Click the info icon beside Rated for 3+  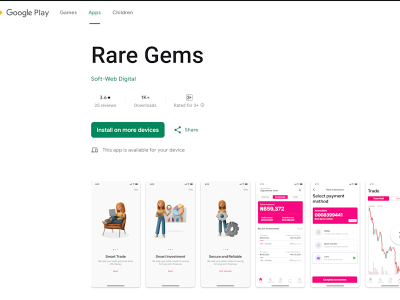tap(202, 105)
